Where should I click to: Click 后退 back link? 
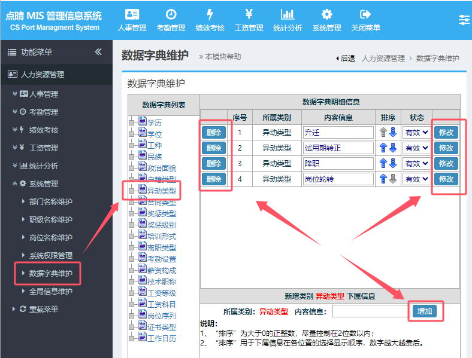point(346,58)
